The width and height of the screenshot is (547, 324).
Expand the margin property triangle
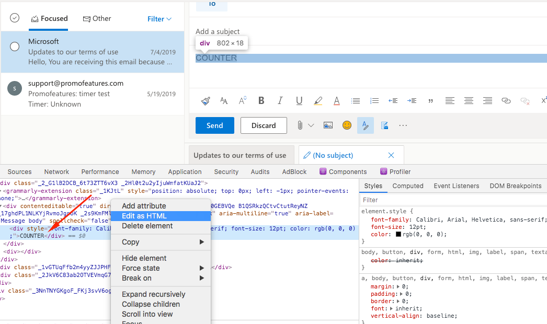tap(398, 287)
